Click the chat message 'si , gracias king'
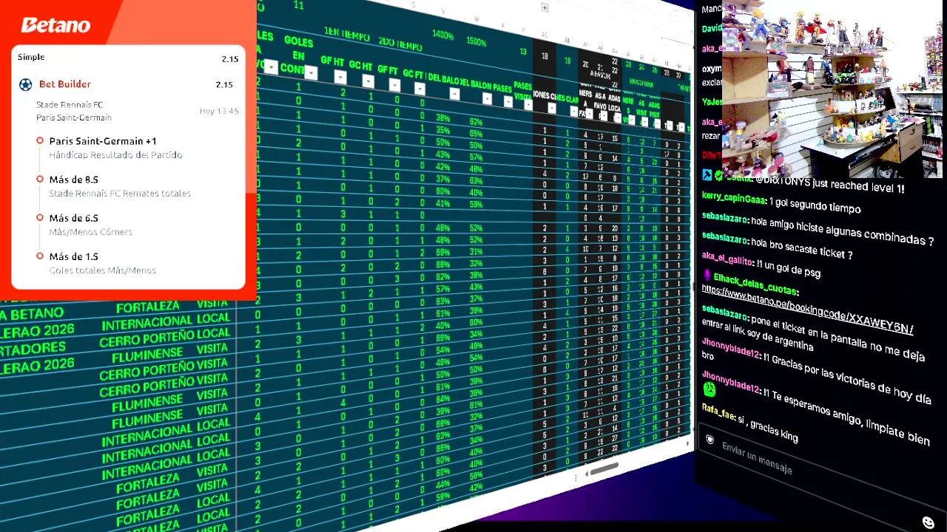The image size is (947, 532). [768, 428]
